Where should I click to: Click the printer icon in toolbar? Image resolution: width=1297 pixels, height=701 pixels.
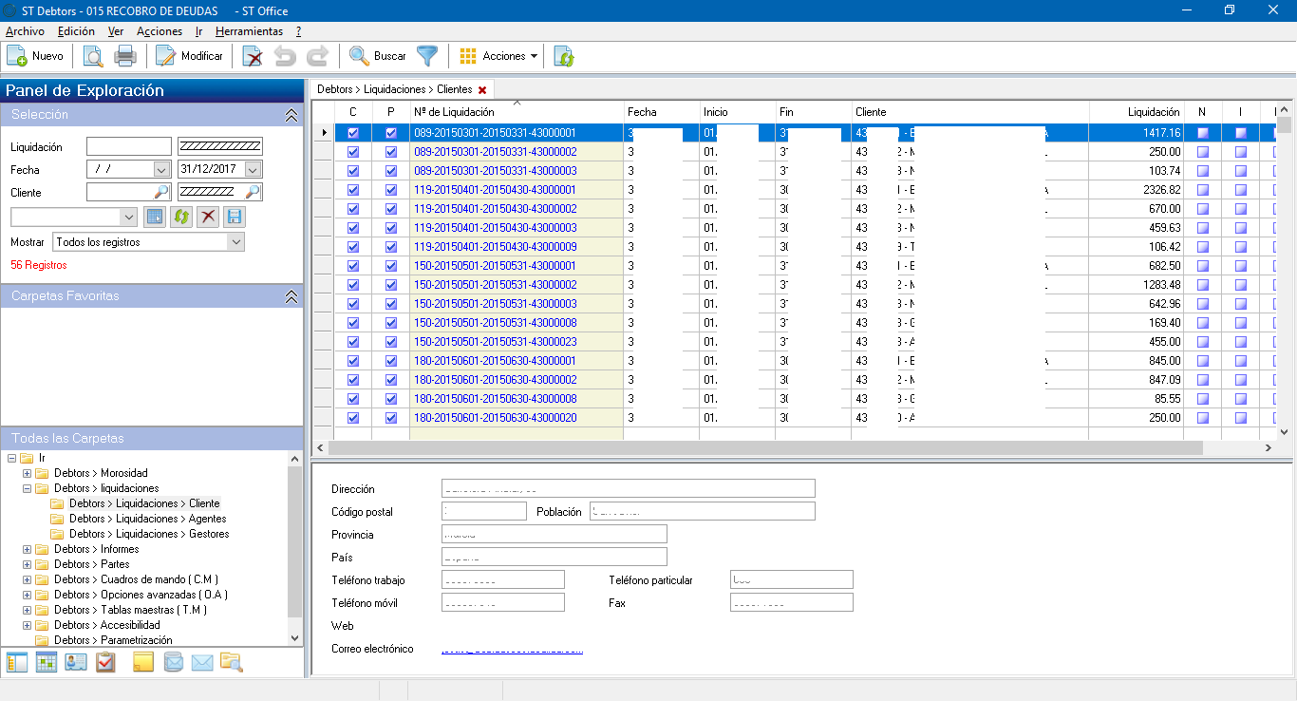tap(125, 56)
